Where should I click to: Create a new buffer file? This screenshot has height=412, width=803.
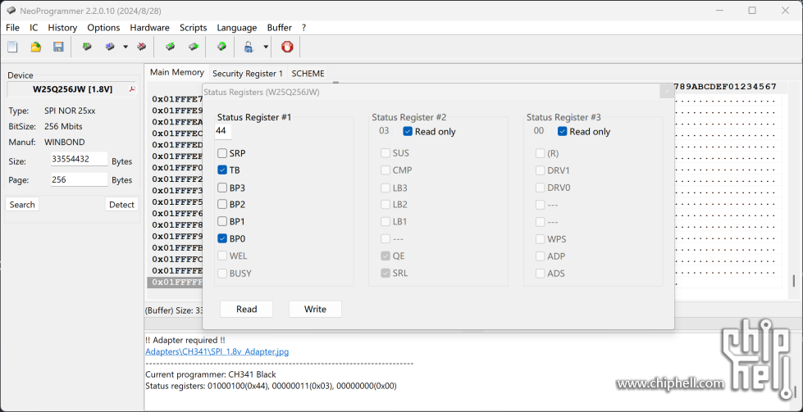point(12,47)
